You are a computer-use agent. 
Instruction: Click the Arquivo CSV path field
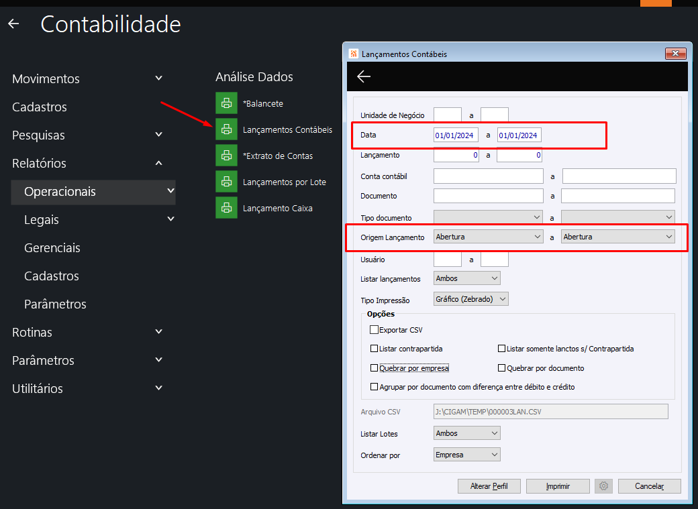550,412
